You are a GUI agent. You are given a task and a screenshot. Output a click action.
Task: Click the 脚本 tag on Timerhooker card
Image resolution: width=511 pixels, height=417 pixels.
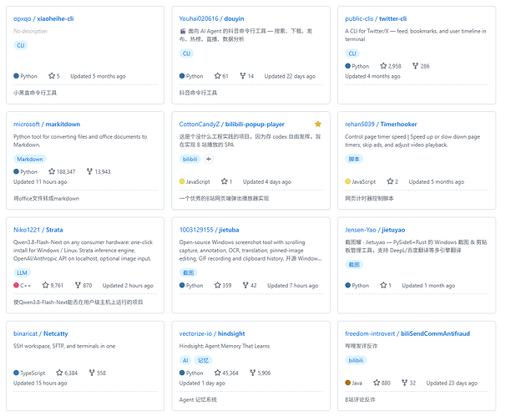pyautogui.click(x=354, y=159)
